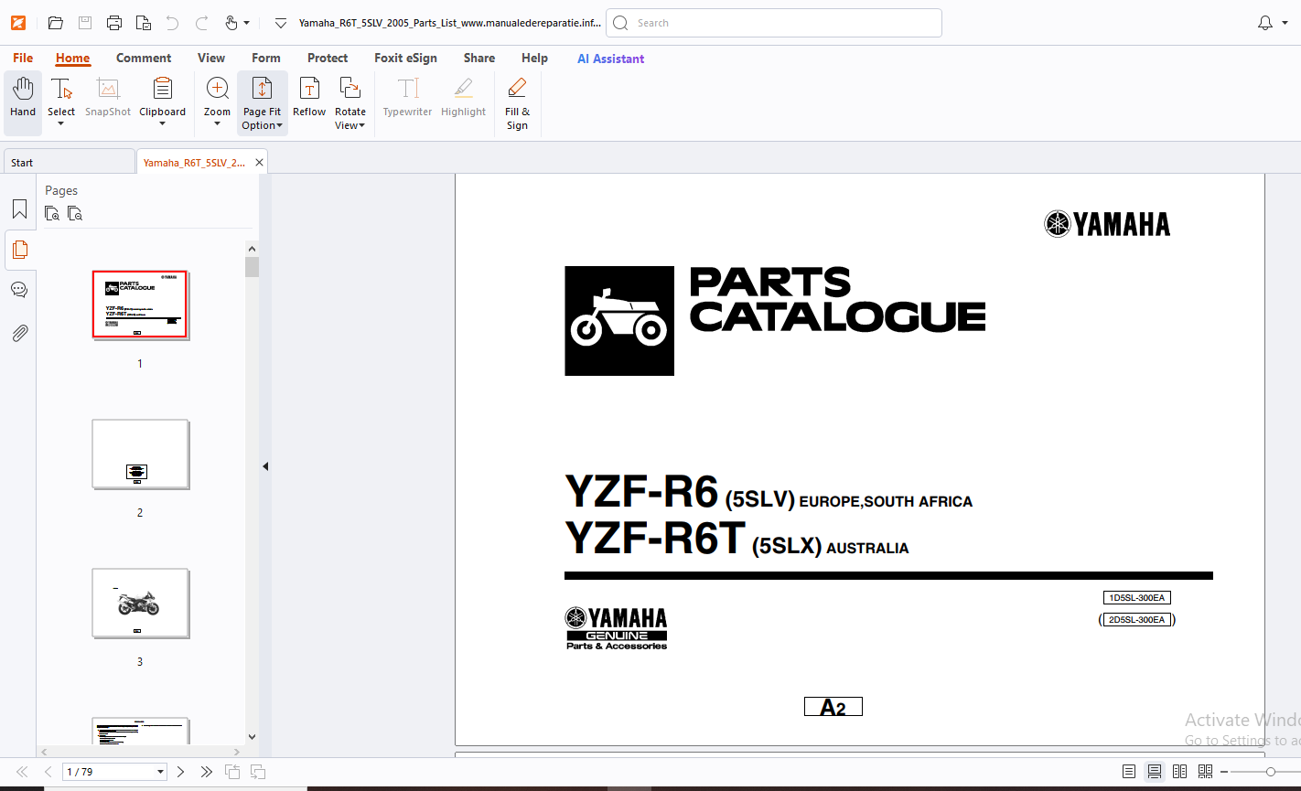This screenshot has width=1301, height=791.
Task: Expand the arrow next to the notification bell
Action: click(x=1286, y=23)
